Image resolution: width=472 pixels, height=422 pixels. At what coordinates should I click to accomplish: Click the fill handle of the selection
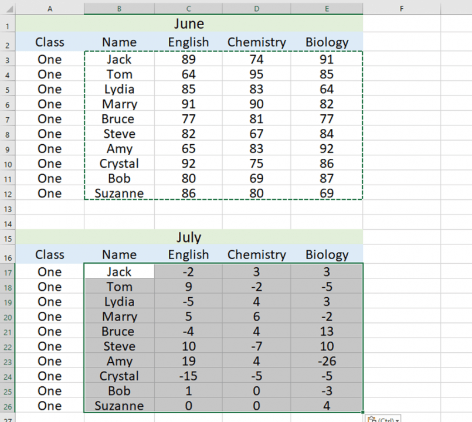[x=363, y=413]
